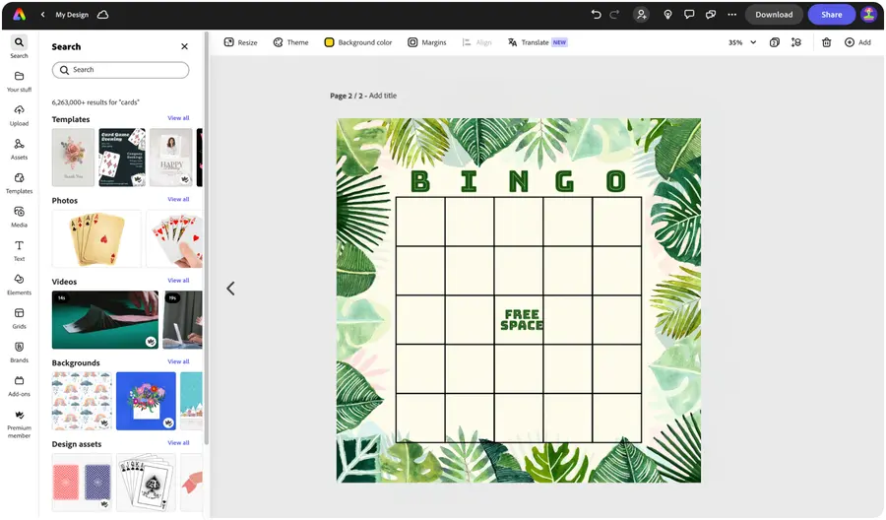View all Backgrounds results
This screenshot has height=520, width=886.
(178, 361)
